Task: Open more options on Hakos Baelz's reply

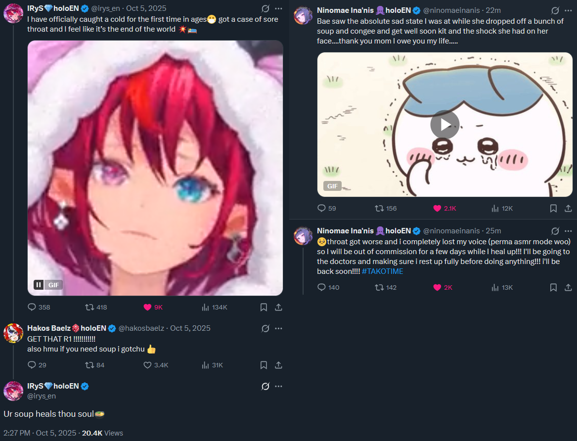Action: [x=278, y=328]
